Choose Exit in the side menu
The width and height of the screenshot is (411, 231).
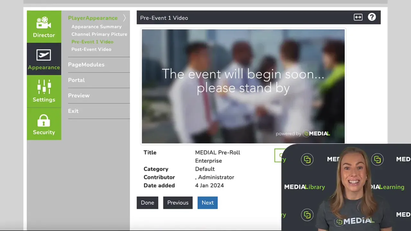coord(73,111)
